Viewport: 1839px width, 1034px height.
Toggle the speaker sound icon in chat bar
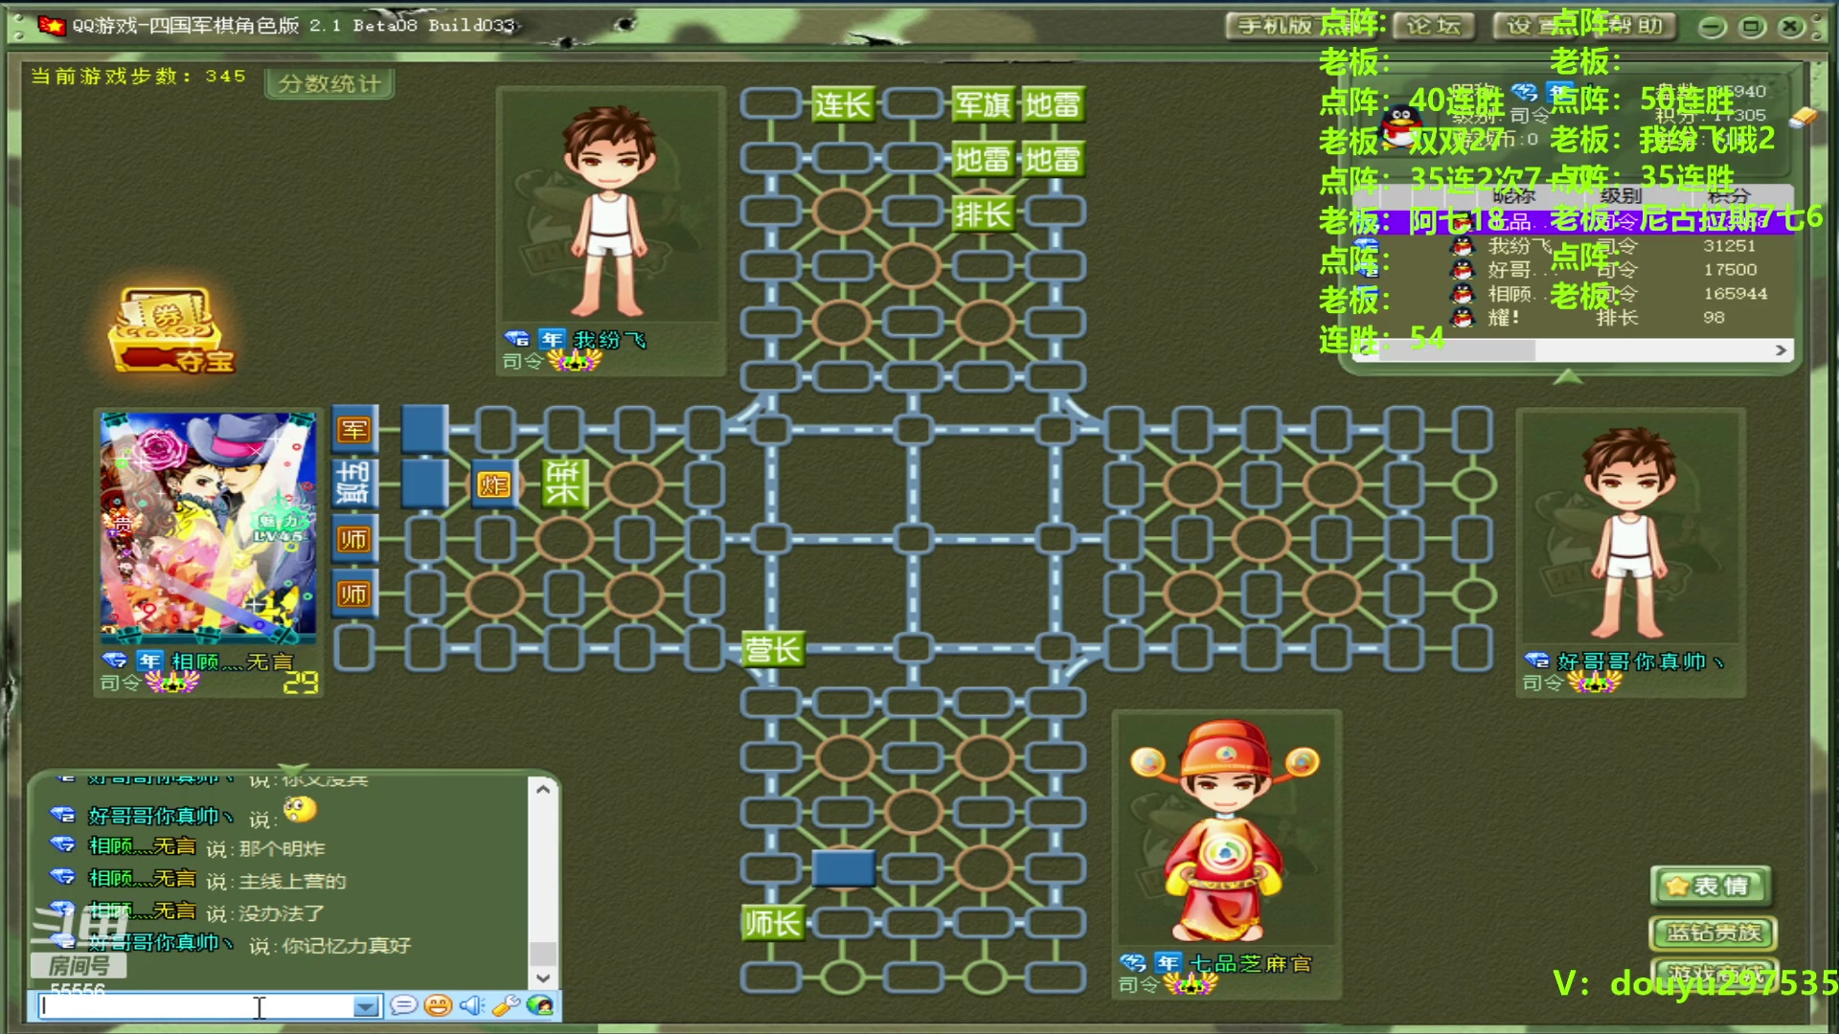[471, 1005]
